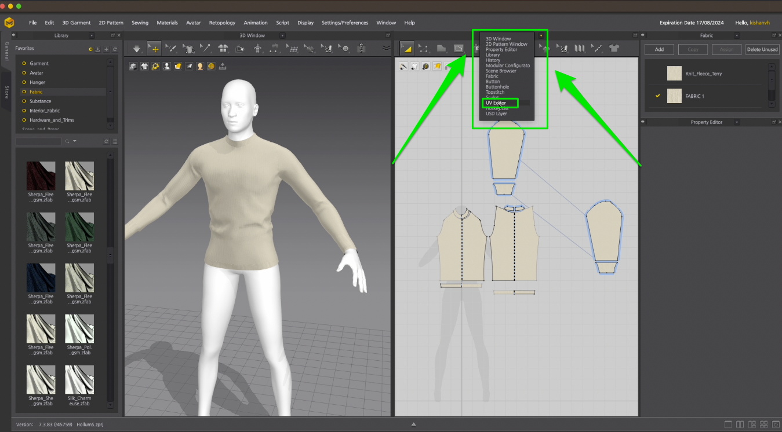The height and width of the screenshot is (432, 782).
Task: Click the CLO logo at top left
Action: click(x=9, y=23)
